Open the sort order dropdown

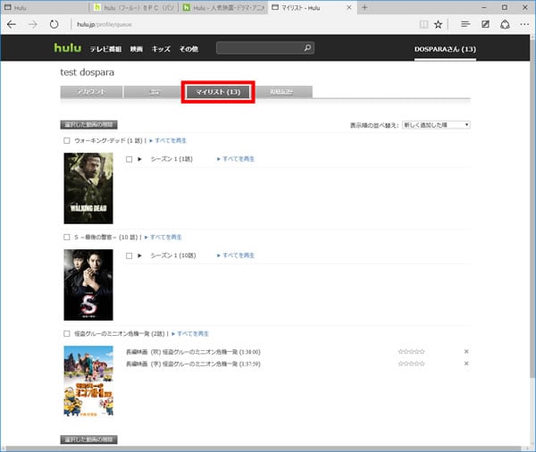pos(436,125)
